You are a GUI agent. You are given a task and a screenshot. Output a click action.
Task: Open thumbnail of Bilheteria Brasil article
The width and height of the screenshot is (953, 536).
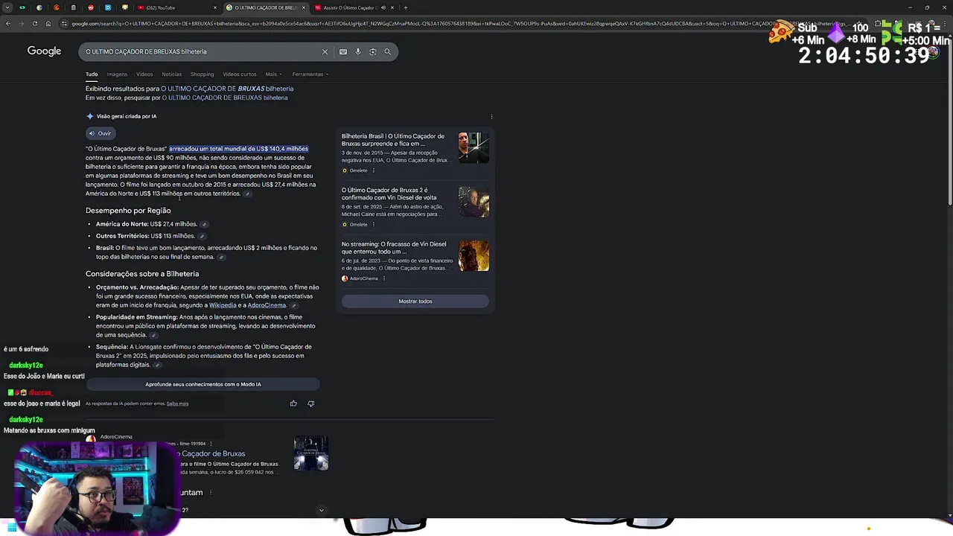click(474, 148)
